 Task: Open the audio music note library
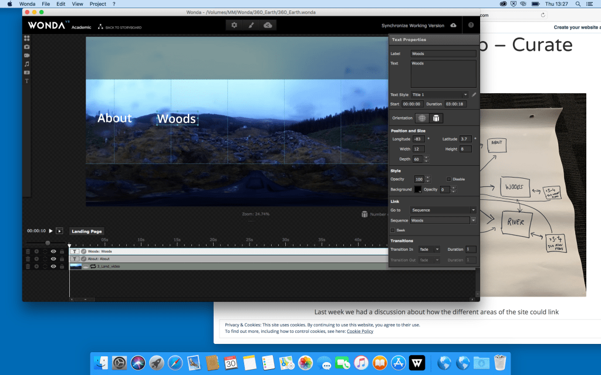pyautogui.click(x=27, y=64)
